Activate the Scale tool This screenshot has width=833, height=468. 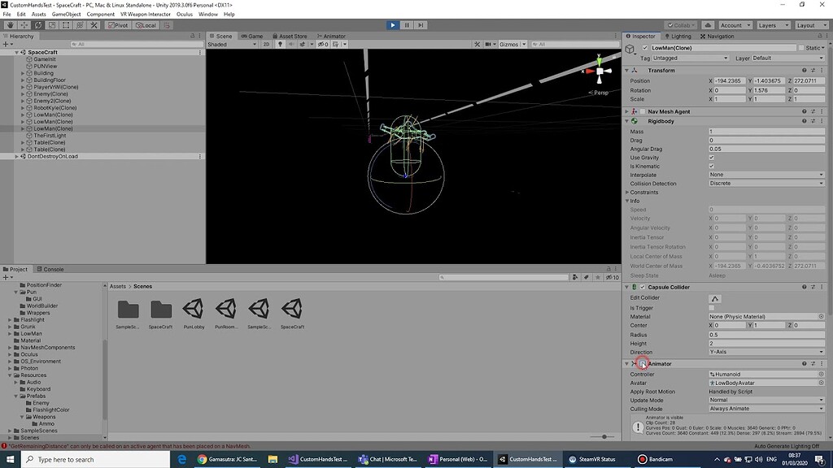click(51, 25)
